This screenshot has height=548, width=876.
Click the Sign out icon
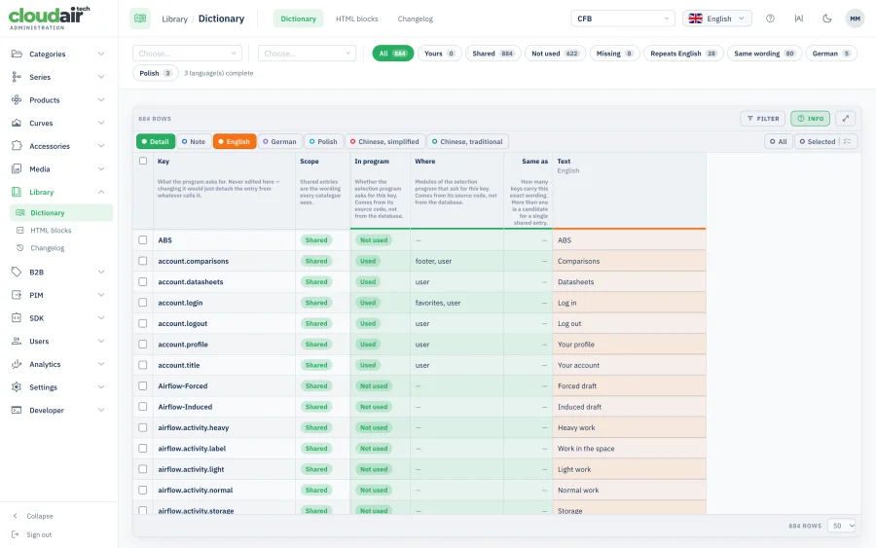[16, 534]
